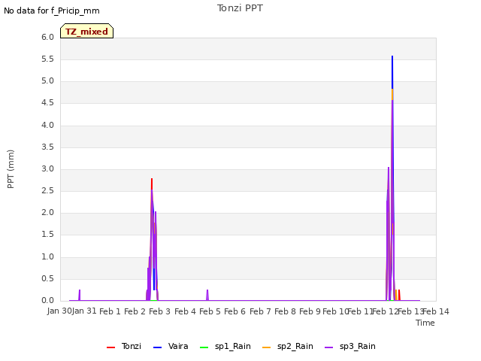Click the TZ_mixed annotation label
Image resolution: width=481 pixels, height=361 pixels.
(87, 31)
